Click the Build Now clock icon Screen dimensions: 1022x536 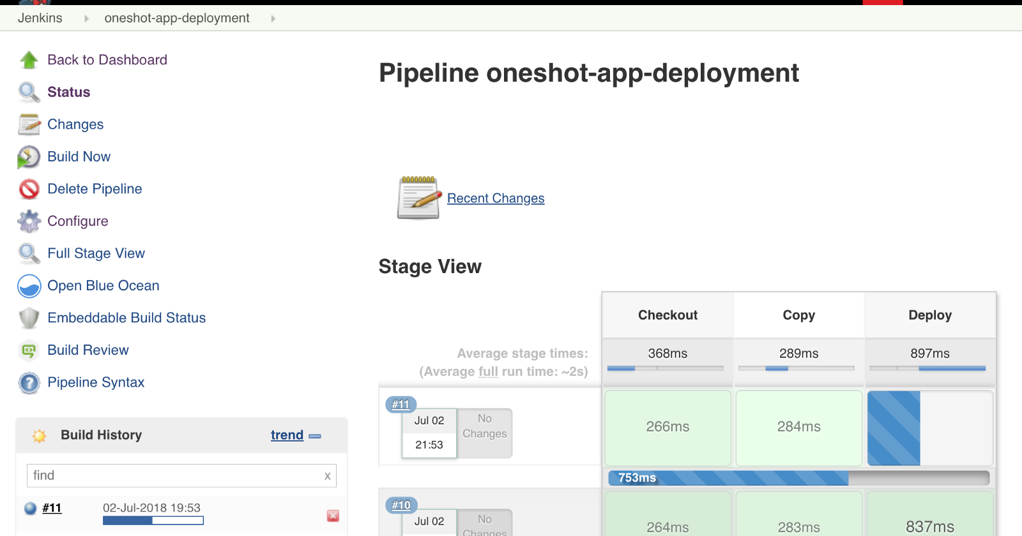(x=29, y=157)
